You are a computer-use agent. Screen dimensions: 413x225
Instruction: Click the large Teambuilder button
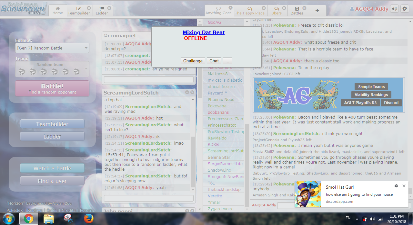click(52, 124)
